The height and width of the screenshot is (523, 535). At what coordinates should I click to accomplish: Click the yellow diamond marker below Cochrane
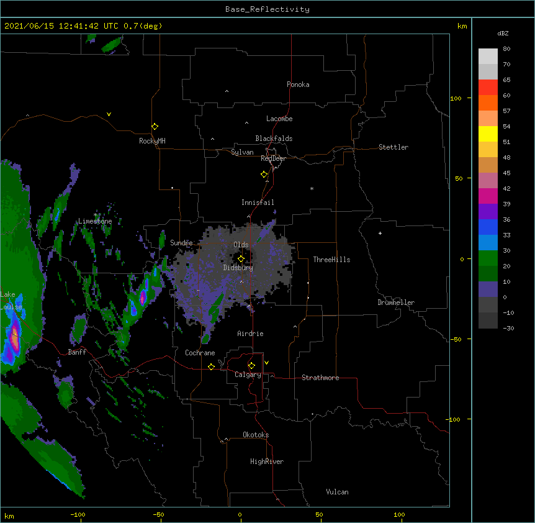(x=211, y=366)
